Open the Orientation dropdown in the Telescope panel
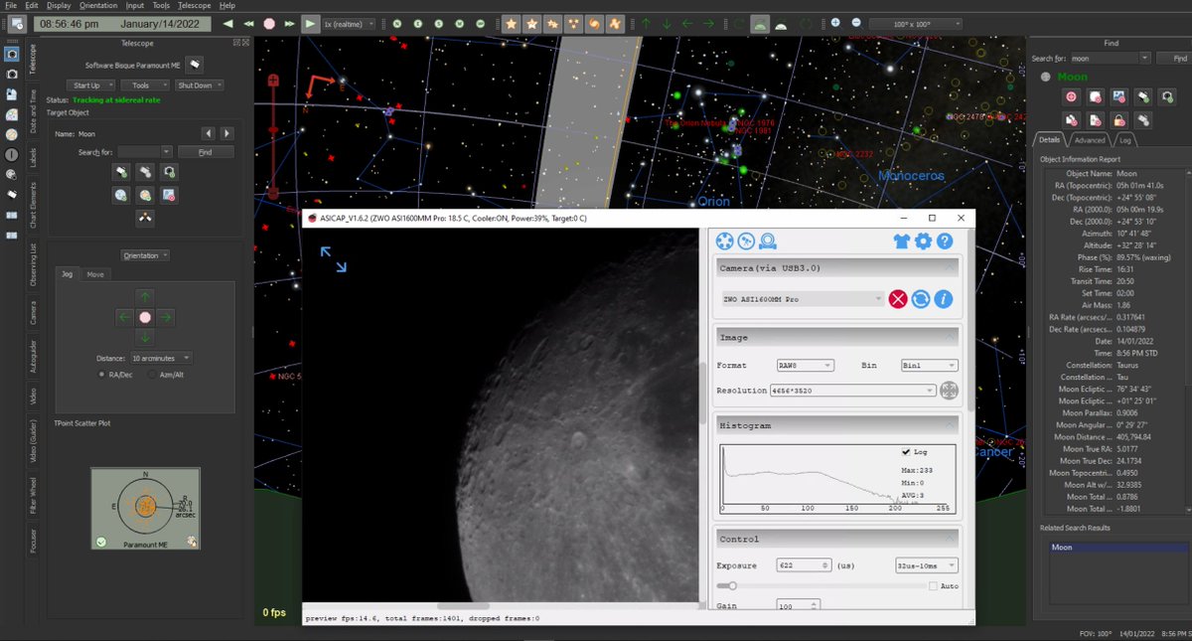Screen dimensions: 1192x641 pyautogui.click(x=145, y=255)
